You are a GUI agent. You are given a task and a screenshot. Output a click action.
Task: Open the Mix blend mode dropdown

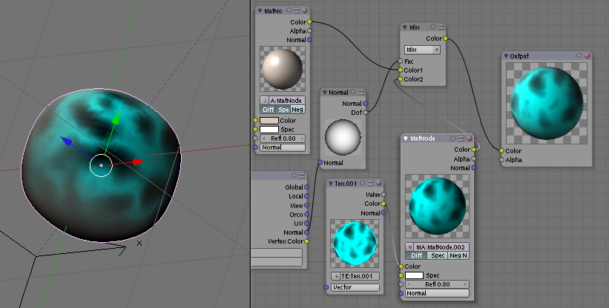tap(422, 49)
